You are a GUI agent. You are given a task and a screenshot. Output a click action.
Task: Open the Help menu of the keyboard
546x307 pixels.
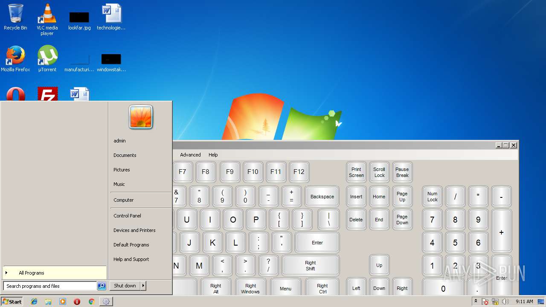pyautogui.click(x=213, y=155)
